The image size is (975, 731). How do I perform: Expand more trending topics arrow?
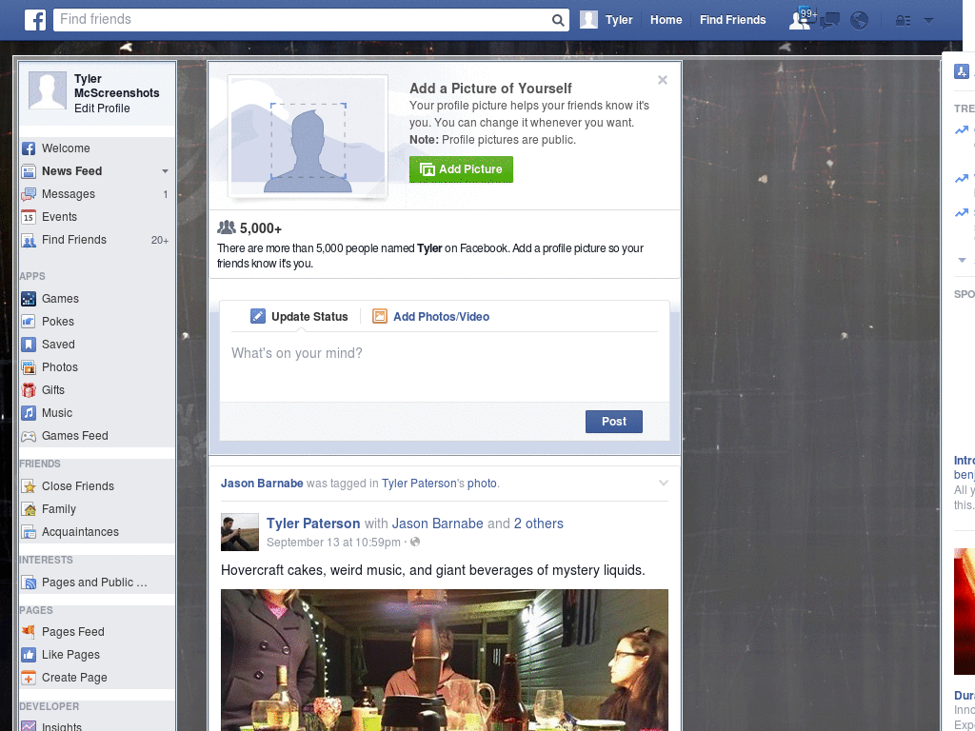(962, 260)
